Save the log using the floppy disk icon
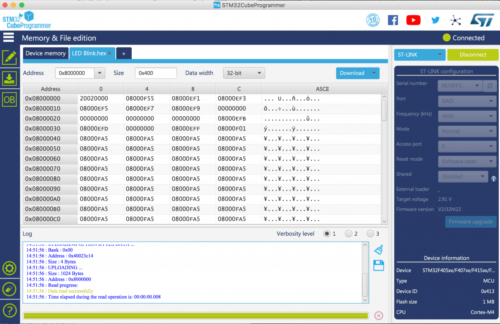 [x=378, y=265]
